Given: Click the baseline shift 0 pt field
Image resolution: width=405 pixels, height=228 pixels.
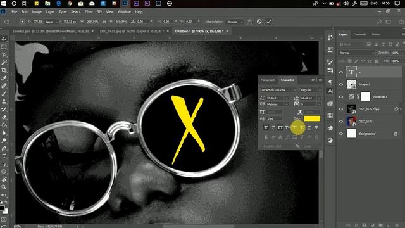Looking at the screenshot, I should (274, 118).
